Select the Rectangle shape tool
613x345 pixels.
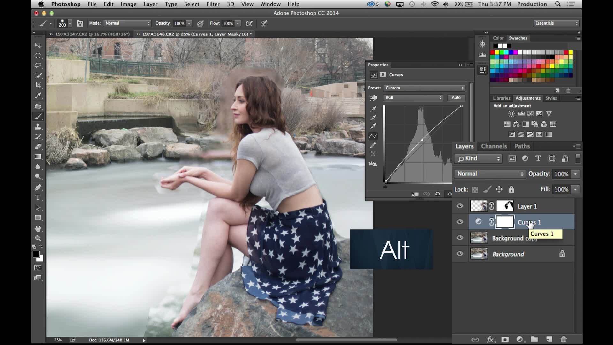pos(38,218)
